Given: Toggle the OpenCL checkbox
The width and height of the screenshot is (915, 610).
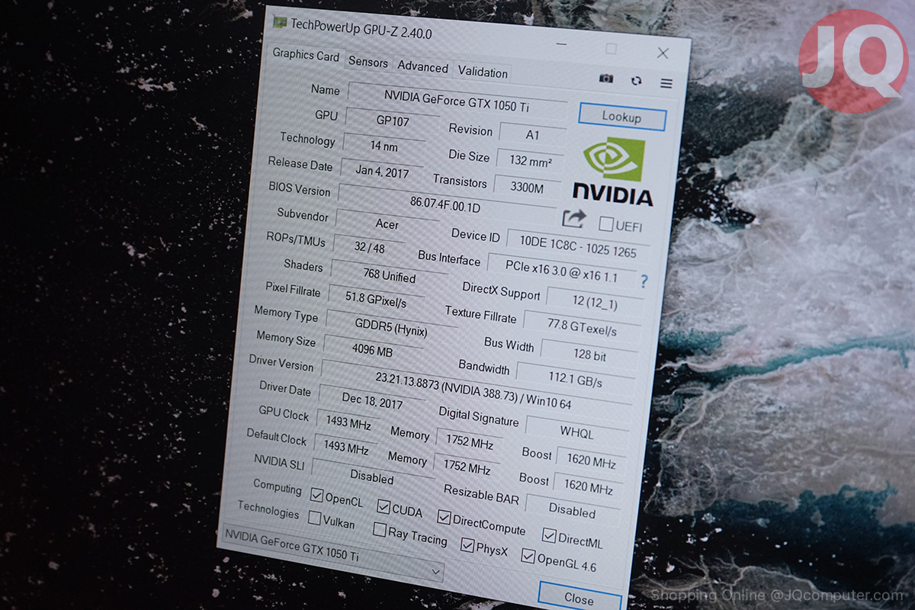Looking at the screenshot, I should 317,495.
